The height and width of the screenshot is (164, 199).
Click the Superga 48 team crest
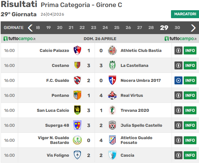click(x=77, y=125)
